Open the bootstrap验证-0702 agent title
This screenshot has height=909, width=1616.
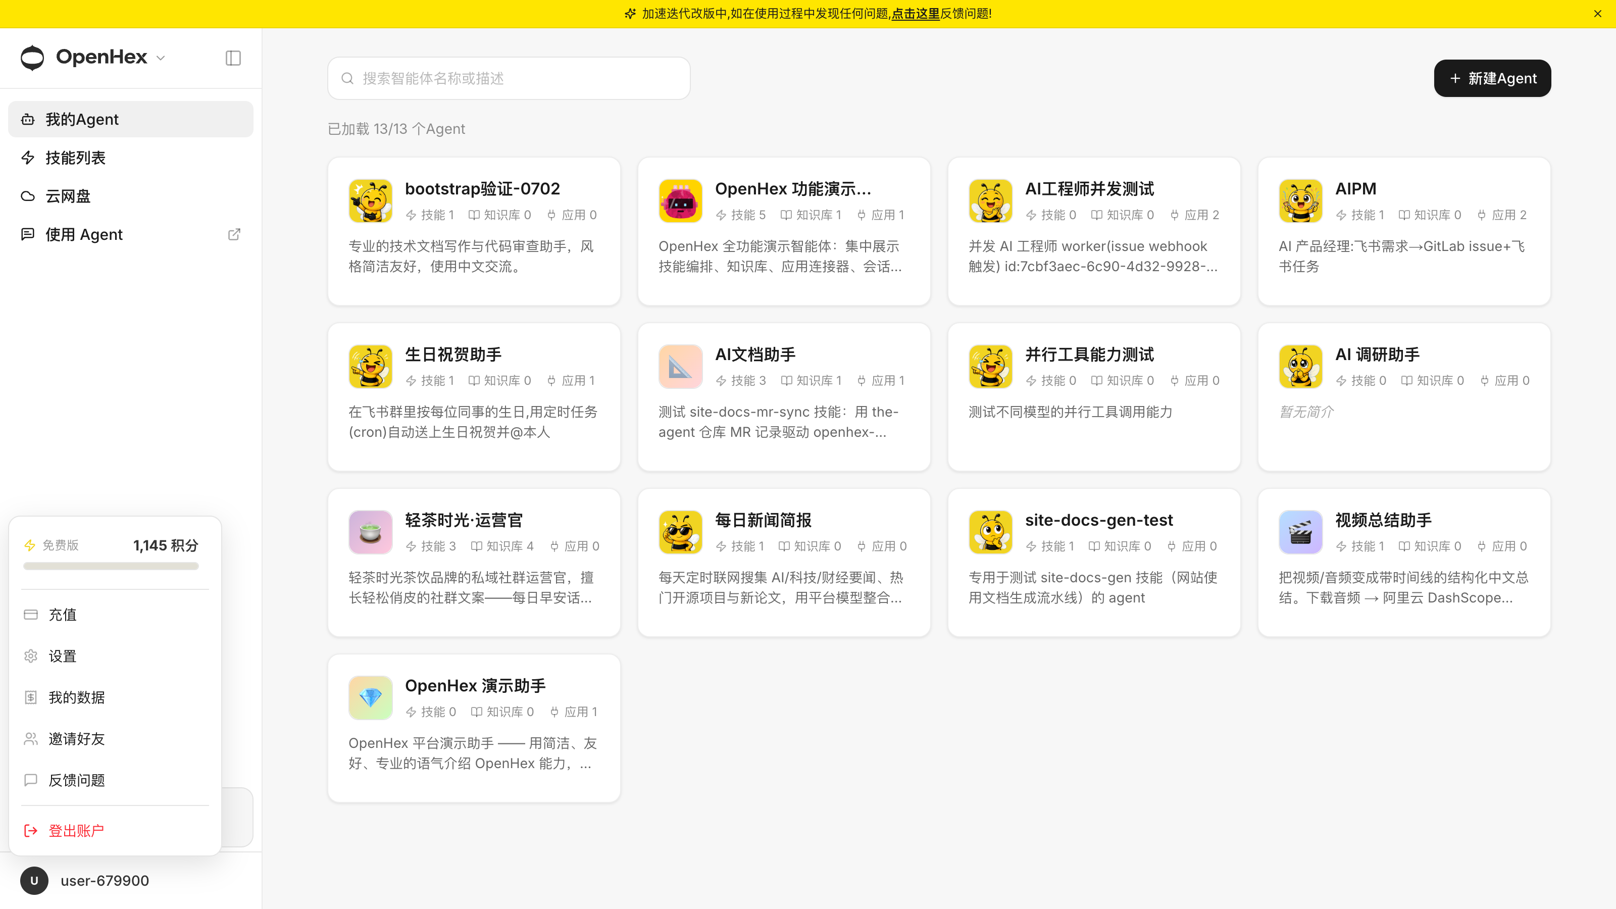point(482,189)
